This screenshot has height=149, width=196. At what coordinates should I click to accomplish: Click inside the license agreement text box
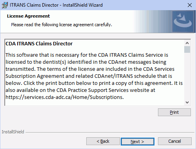[x=94, y=72]
